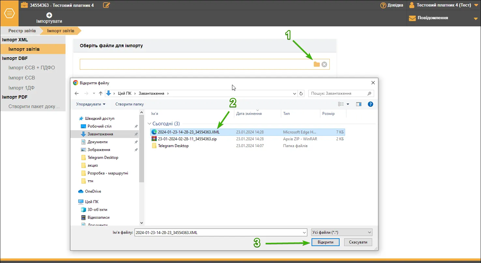Open Довідка help icon in header

click(383, 5)
